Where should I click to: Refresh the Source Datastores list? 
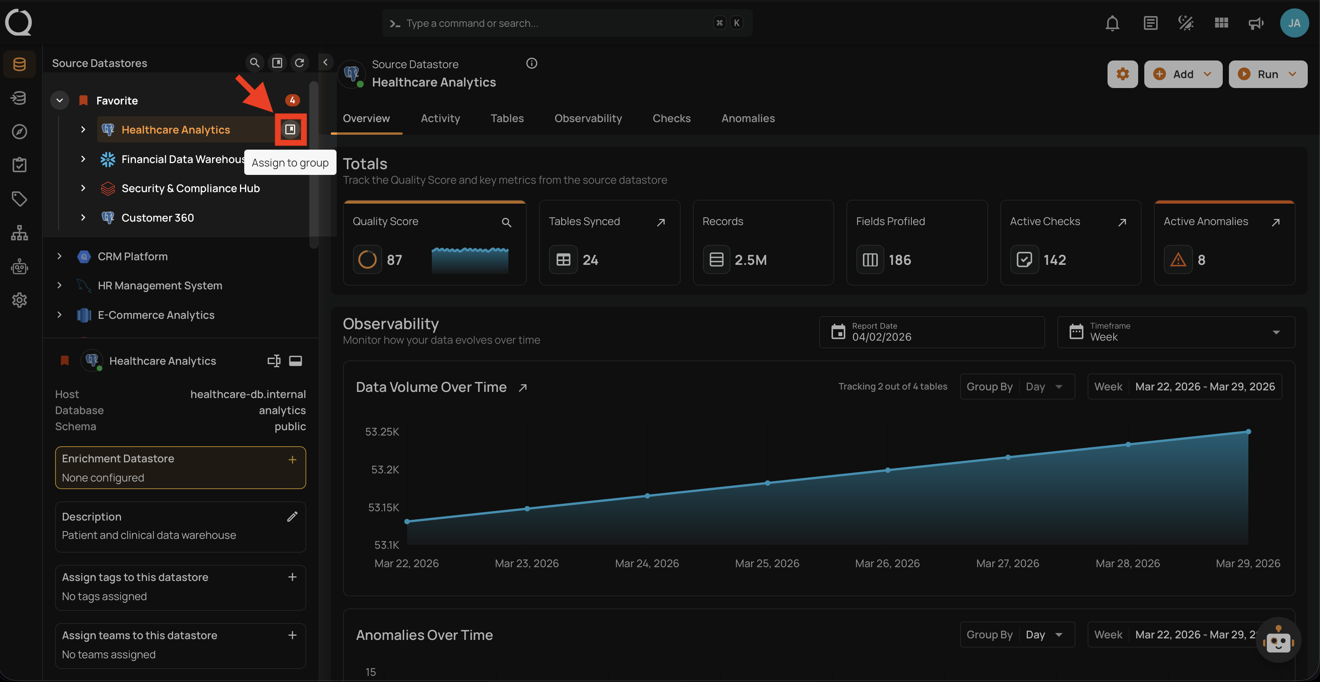tap(299, 62)
